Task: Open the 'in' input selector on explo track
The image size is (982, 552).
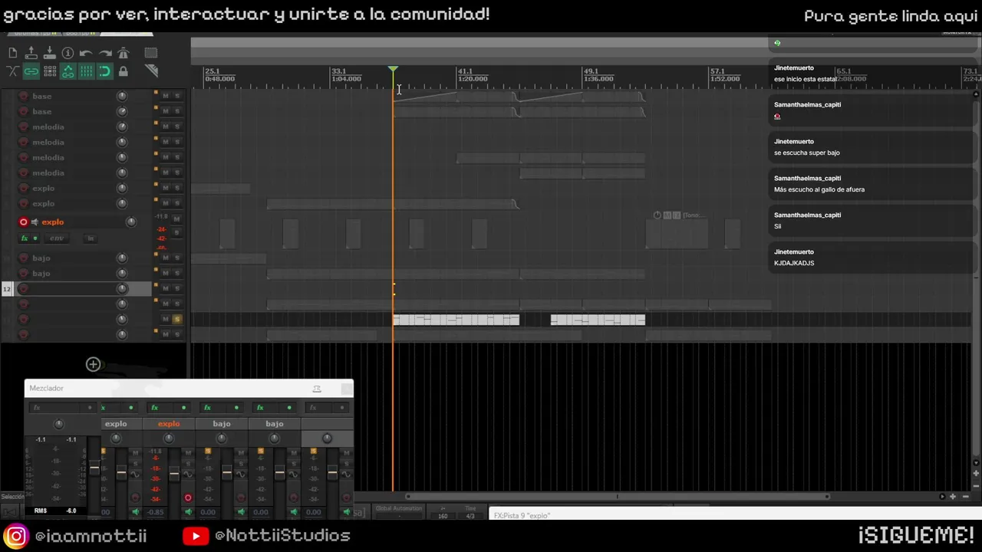Action: click(x=91, y=238)
